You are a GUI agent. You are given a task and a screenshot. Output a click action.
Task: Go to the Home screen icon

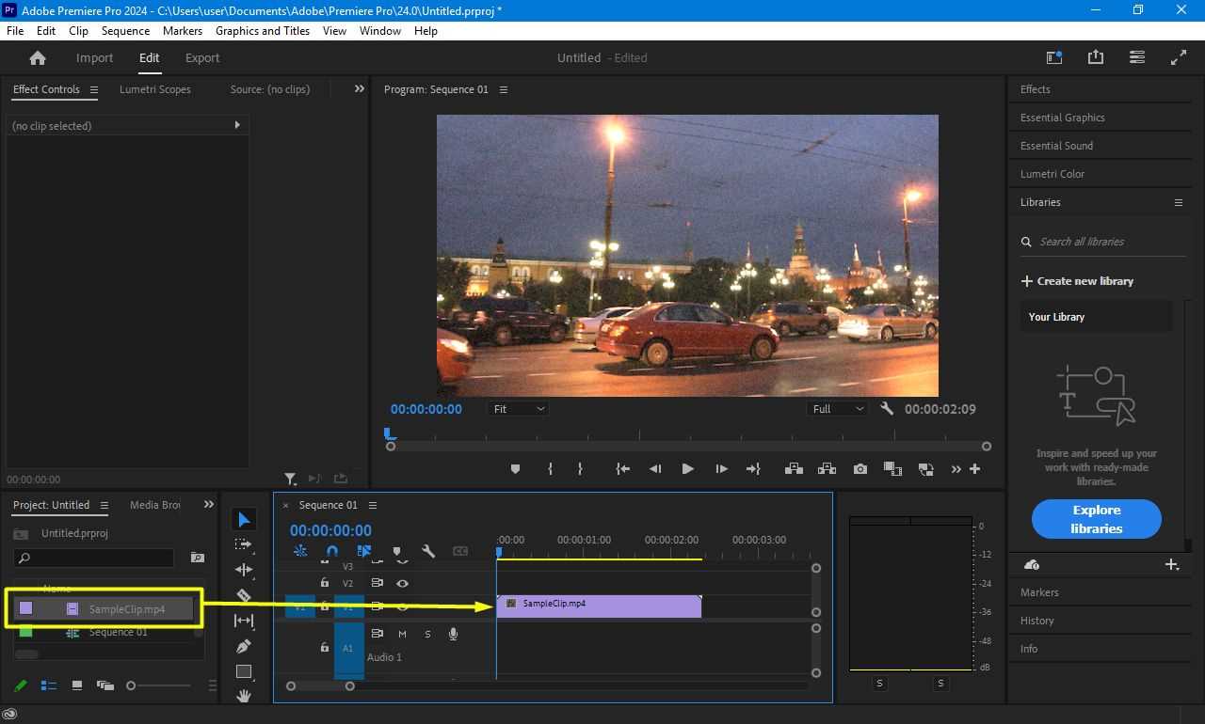click(x=38, y=57)
